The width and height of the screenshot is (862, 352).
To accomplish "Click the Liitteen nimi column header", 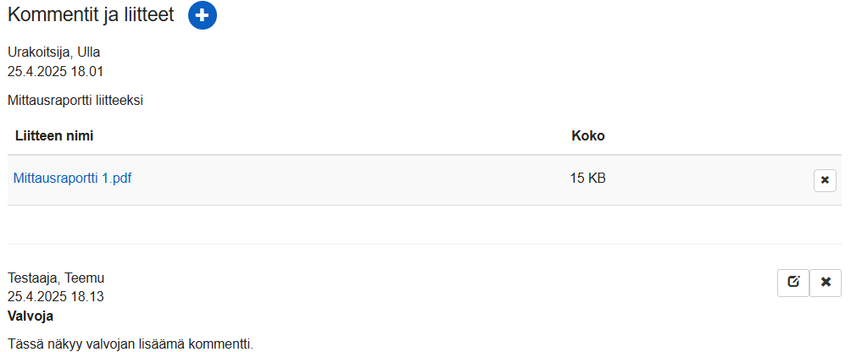I will (x=54, y=135).
